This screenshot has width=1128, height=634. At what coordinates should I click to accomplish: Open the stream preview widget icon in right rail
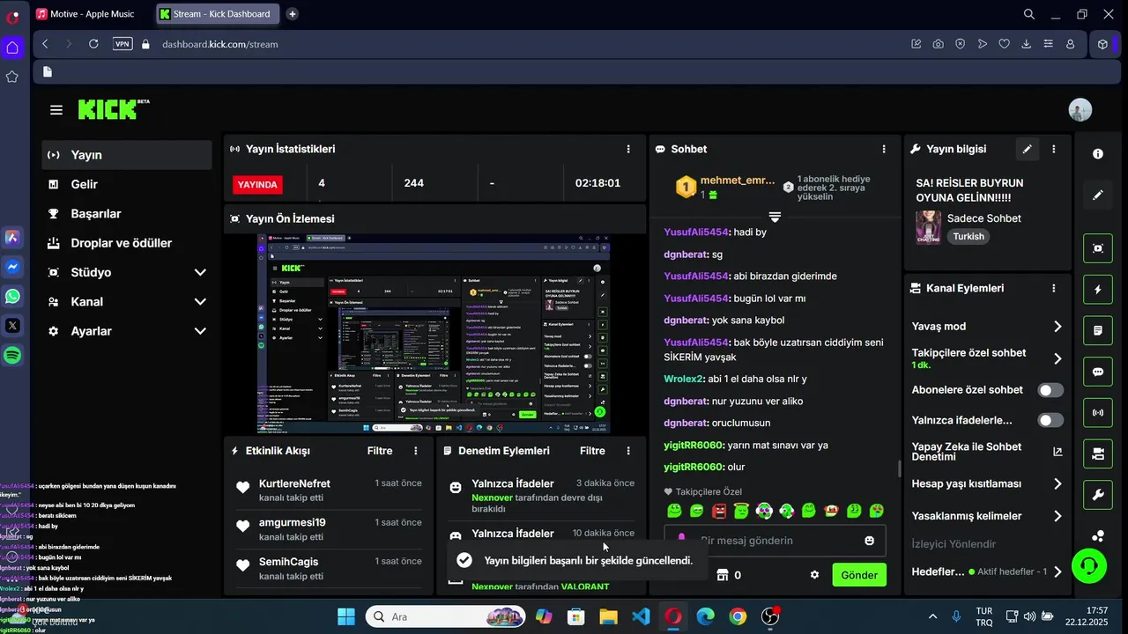coord(1098,248)
